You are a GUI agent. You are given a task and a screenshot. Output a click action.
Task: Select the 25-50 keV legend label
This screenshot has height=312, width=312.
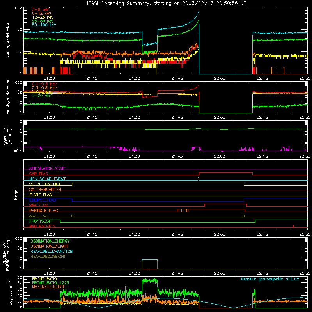pos(43,21)
